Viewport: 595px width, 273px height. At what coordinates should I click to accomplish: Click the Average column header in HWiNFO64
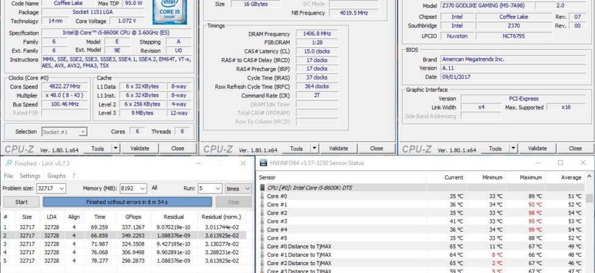(565, 177)
